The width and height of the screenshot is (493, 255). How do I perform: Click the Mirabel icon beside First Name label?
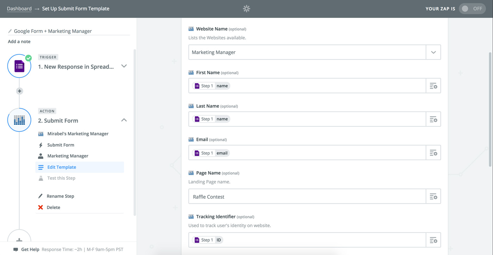191,72
